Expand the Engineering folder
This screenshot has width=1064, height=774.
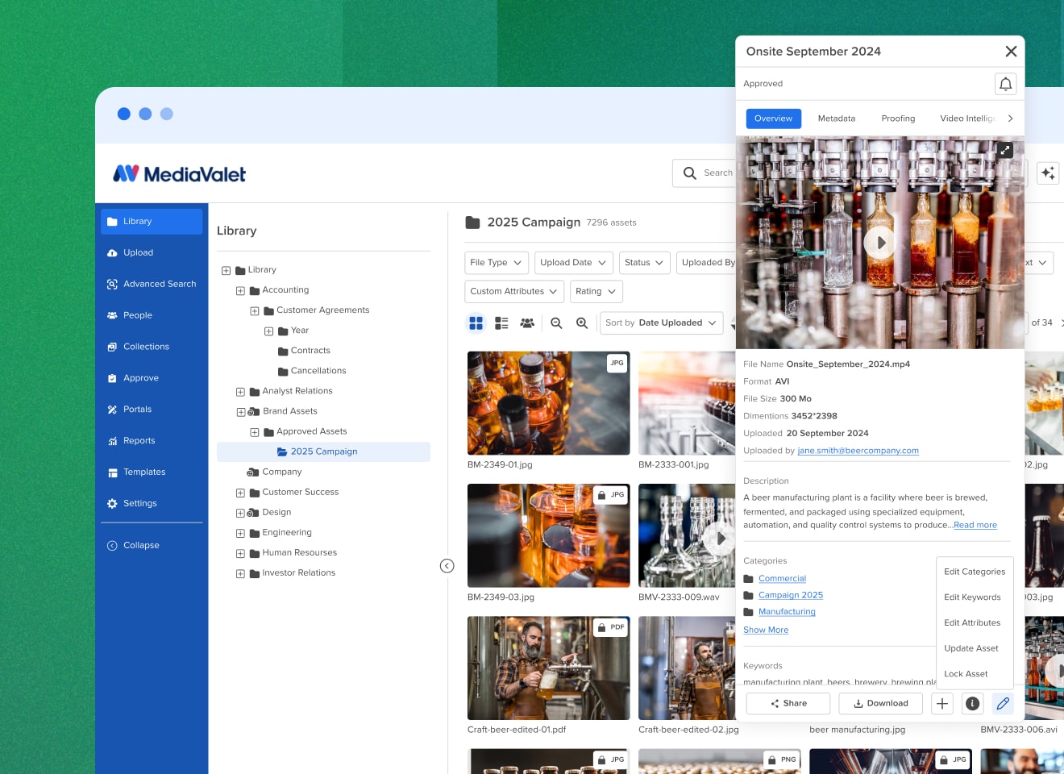tap(240, 533)
